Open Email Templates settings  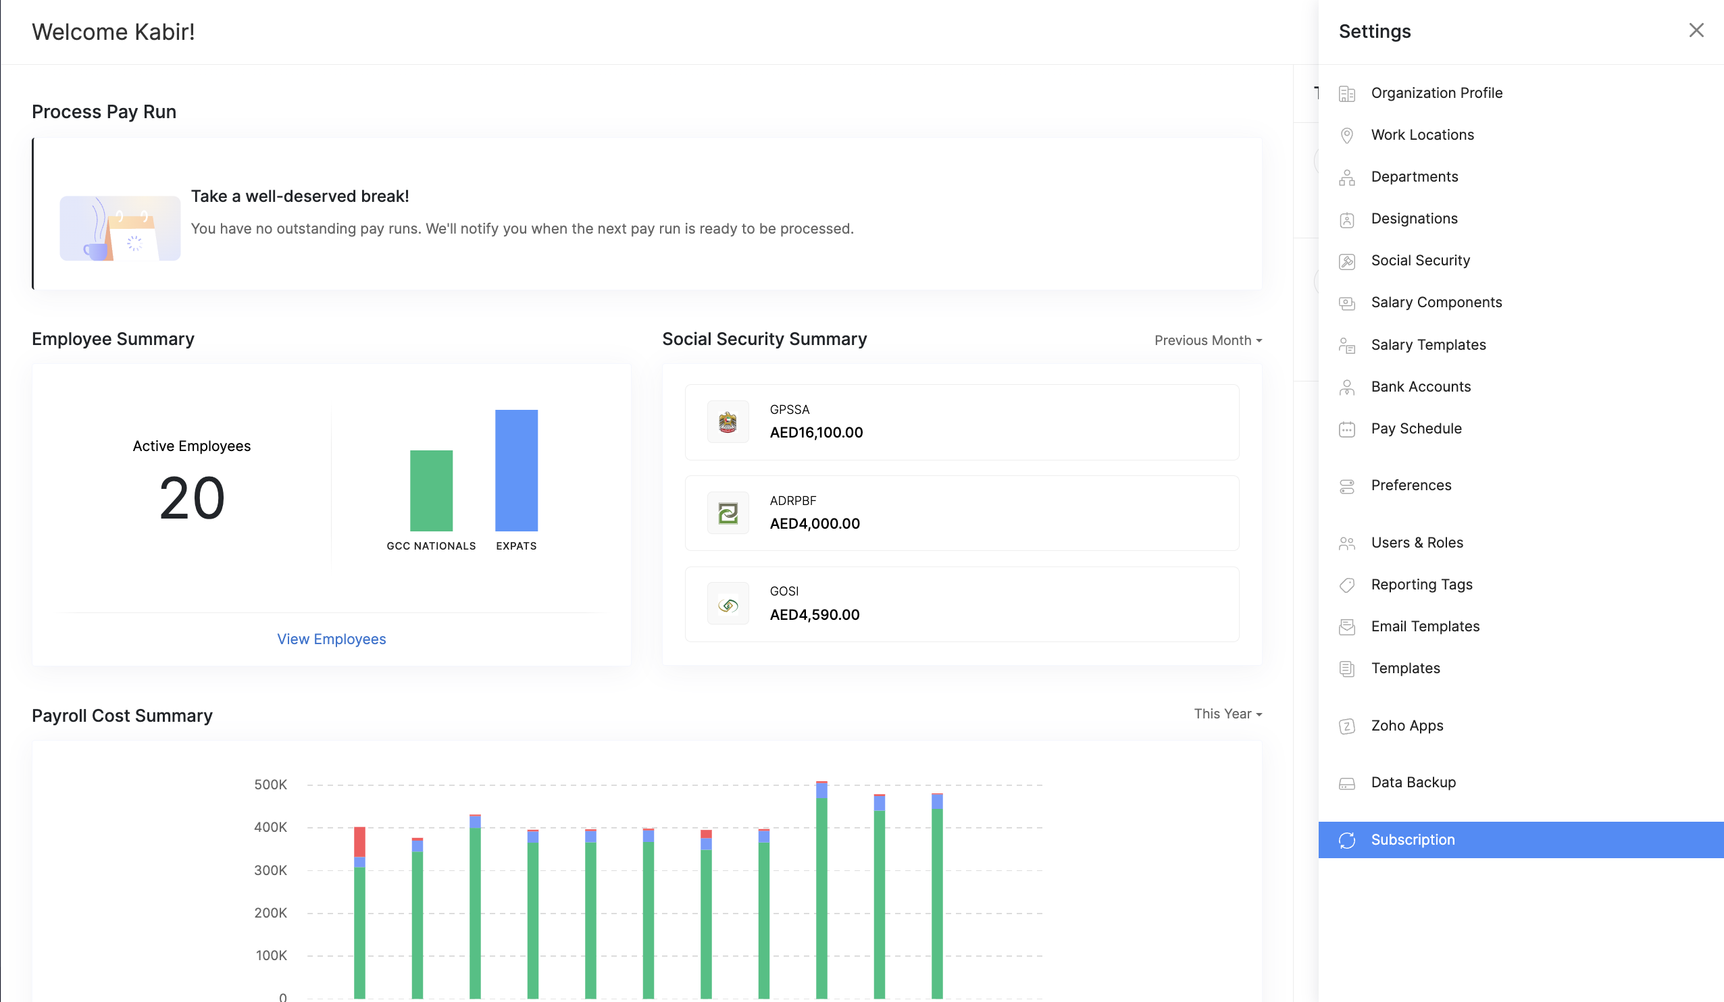(1424, 627)
